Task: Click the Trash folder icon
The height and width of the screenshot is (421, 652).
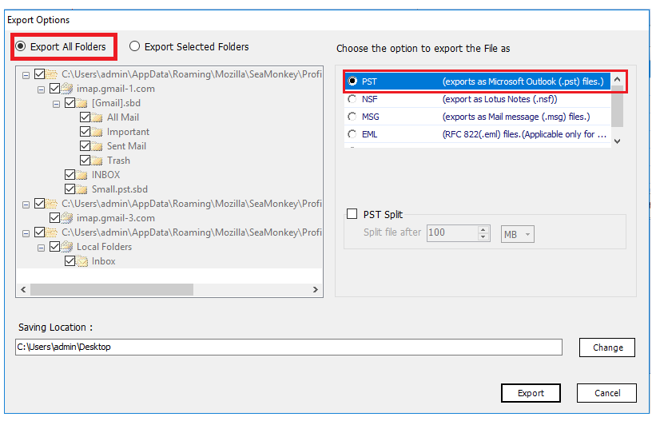Action: [x=97, y=161]
